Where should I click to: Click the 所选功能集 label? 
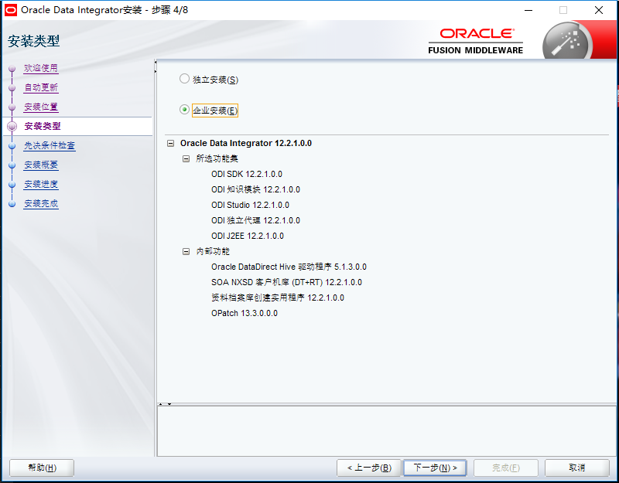(x=217, y=158)
